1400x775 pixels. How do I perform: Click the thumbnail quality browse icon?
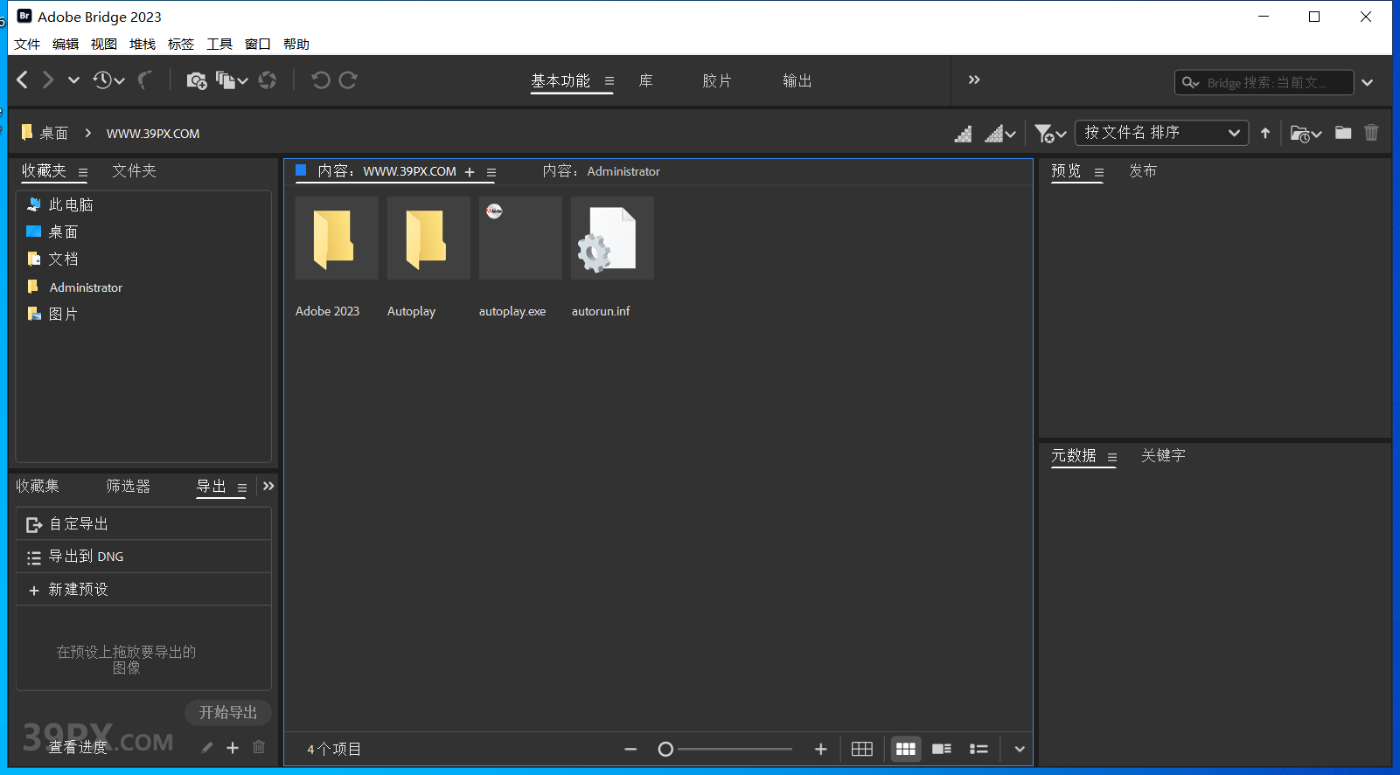click(x=963, y=134)
